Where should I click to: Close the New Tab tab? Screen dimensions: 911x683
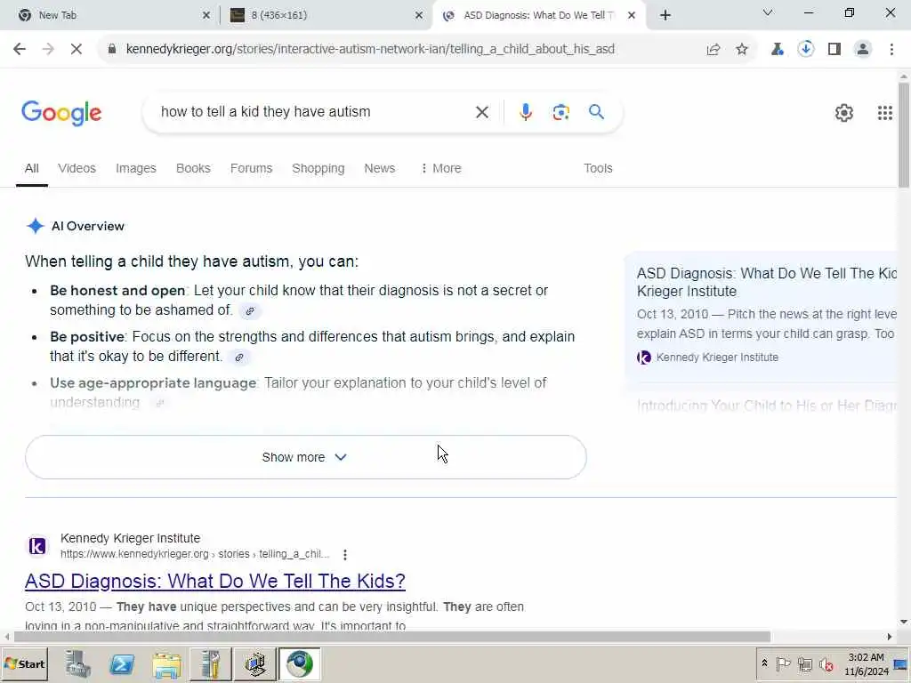(206, 16)
